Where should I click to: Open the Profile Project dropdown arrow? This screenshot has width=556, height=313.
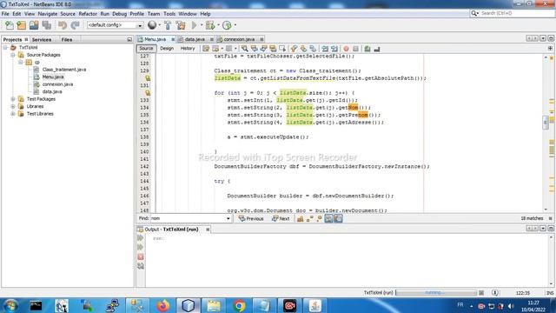coord(235,25)
